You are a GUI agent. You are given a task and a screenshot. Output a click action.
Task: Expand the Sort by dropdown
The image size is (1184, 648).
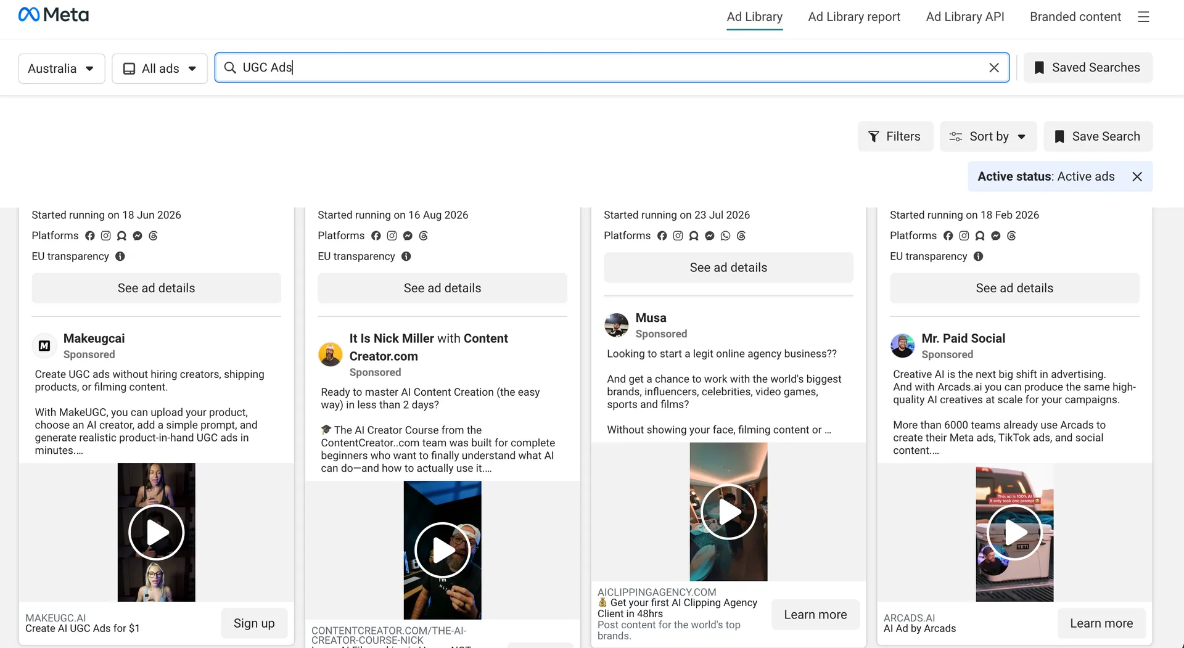(989, 137)
